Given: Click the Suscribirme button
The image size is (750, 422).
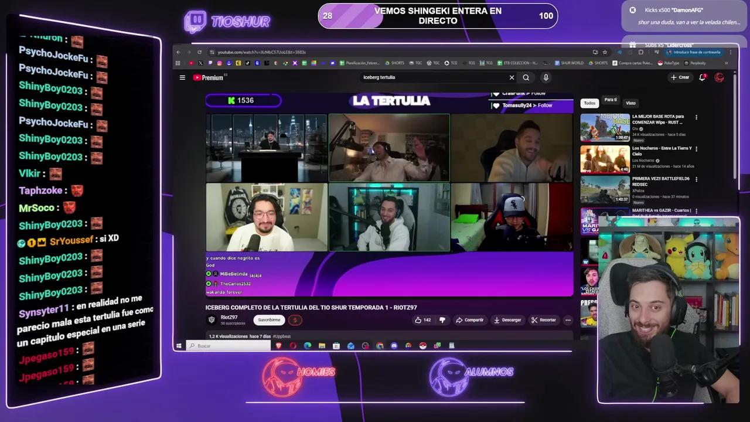Looking at the screenshot, I should click(x=269, y=320).
